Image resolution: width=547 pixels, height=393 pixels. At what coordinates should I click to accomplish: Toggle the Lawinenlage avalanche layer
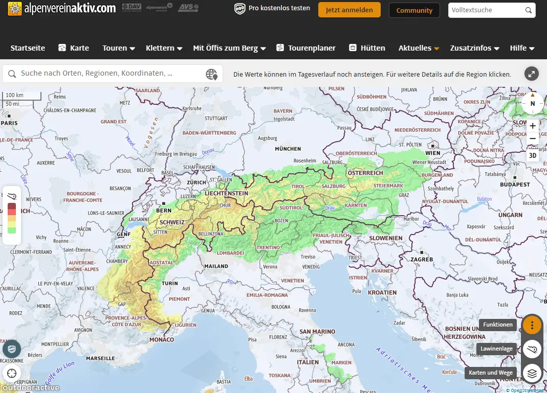532,349
